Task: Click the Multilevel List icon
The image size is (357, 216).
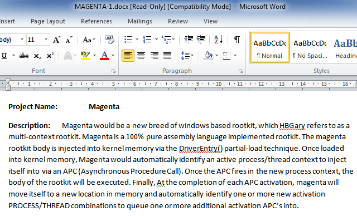Action: [166, 40]
